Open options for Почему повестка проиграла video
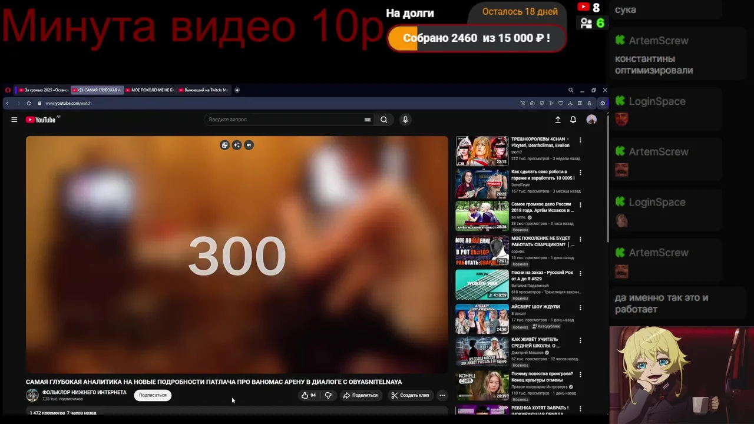 580,375
